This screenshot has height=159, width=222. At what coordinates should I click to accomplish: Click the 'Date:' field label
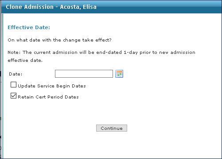[x=16, y=74]
